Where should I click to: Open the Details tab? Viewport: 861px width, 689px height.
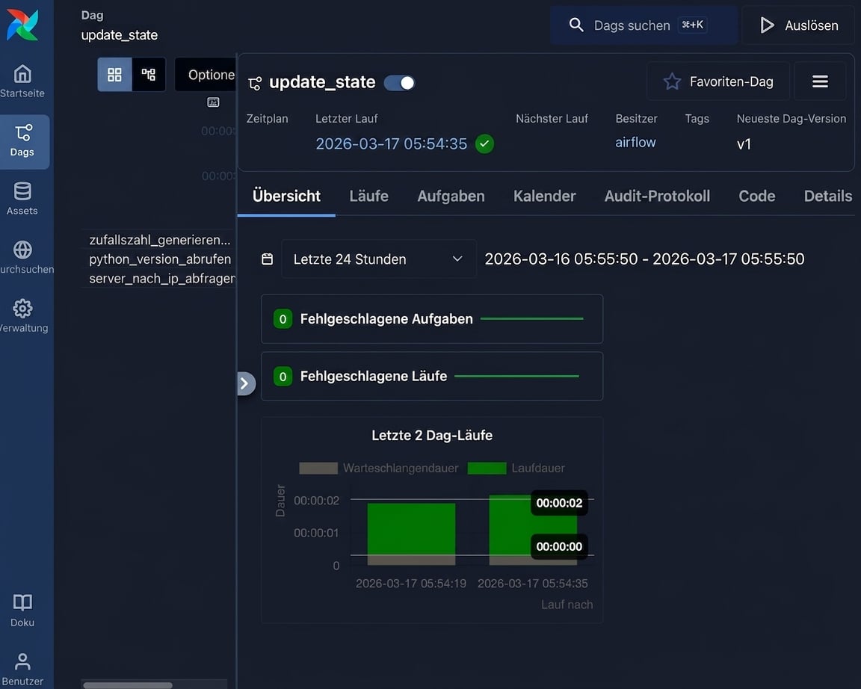(828, 196)
